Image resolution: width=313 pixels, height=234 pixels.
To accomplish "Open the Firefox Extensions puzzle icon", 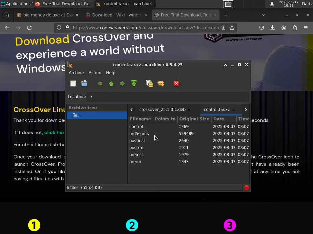I will [295, 28].
